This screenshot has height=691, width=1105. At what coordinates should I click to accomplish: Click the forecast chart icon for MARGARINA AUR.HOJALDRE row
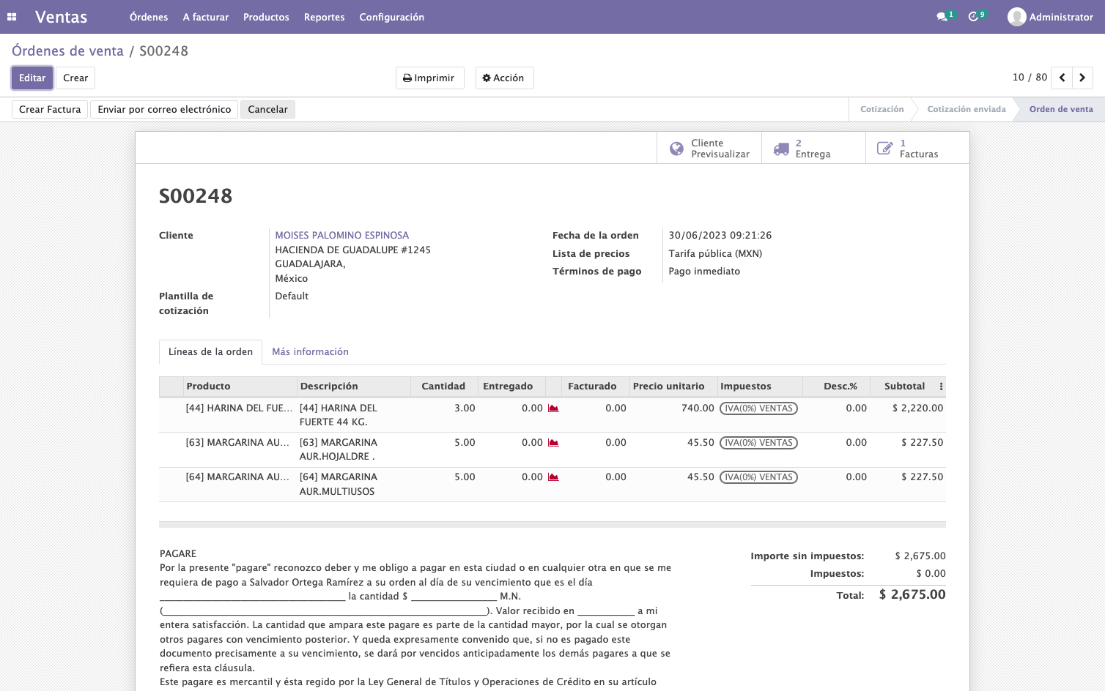(553, 443)
